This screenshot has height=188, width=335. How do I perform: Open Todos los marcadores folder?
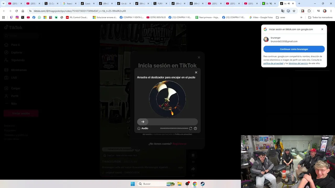tap(320, 17)
